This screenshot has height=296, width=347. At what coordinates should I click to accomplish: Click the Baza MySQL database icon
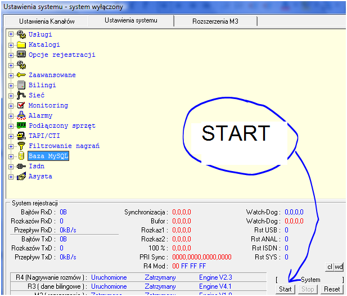click(21, 156)
